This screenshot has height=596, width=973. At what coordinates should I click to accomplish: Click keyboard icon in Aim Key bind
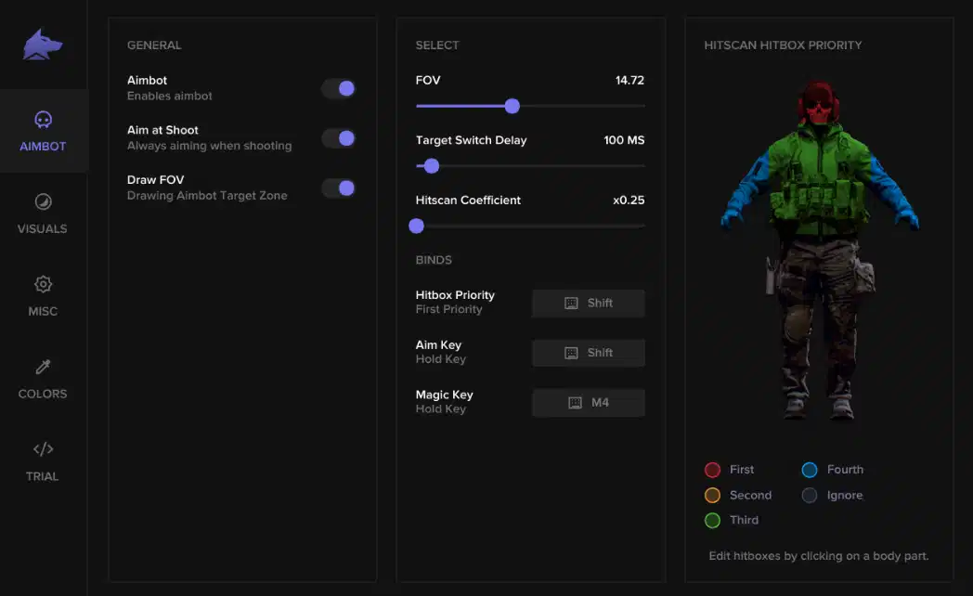(x=571, y=353)
